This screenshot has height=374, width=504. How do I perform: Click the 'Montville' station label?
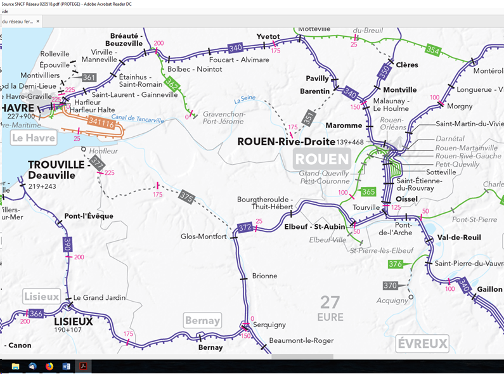(400, 89)
